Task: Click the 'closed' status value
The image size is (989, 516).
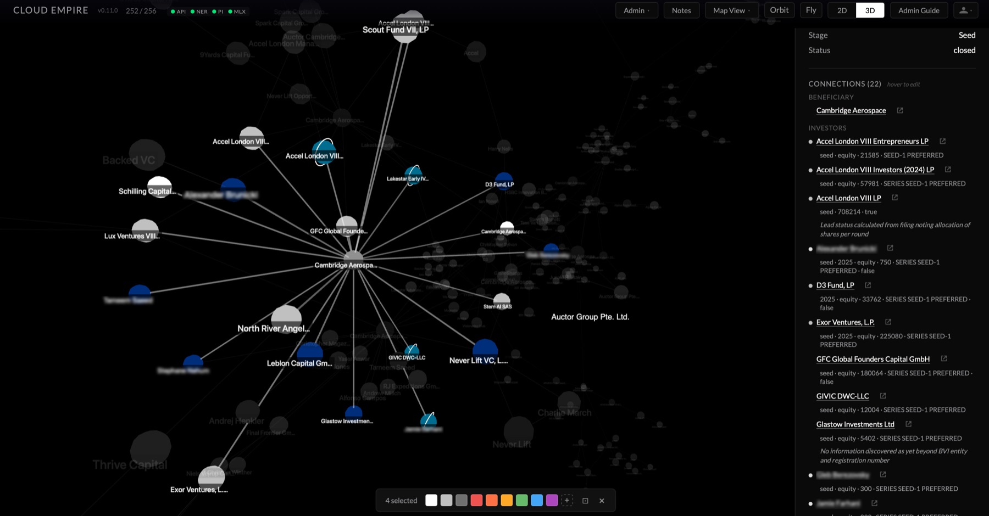Action: [964, 50]
